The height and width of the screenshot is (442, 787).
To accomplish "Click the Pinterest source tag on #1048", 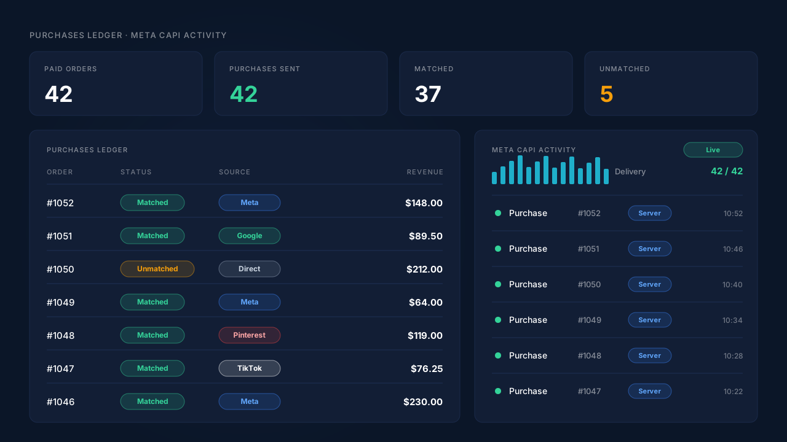I will click(x=250, y=335).
